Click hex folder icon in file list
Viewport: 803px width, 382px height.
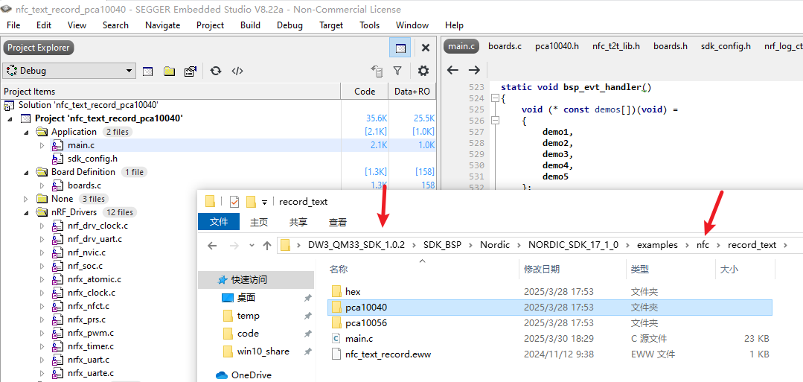pyautogui.click(x=336, y=292)
